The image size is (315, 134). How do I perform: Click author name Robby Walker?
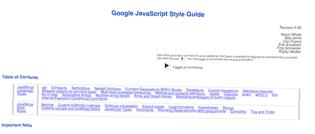290,51
